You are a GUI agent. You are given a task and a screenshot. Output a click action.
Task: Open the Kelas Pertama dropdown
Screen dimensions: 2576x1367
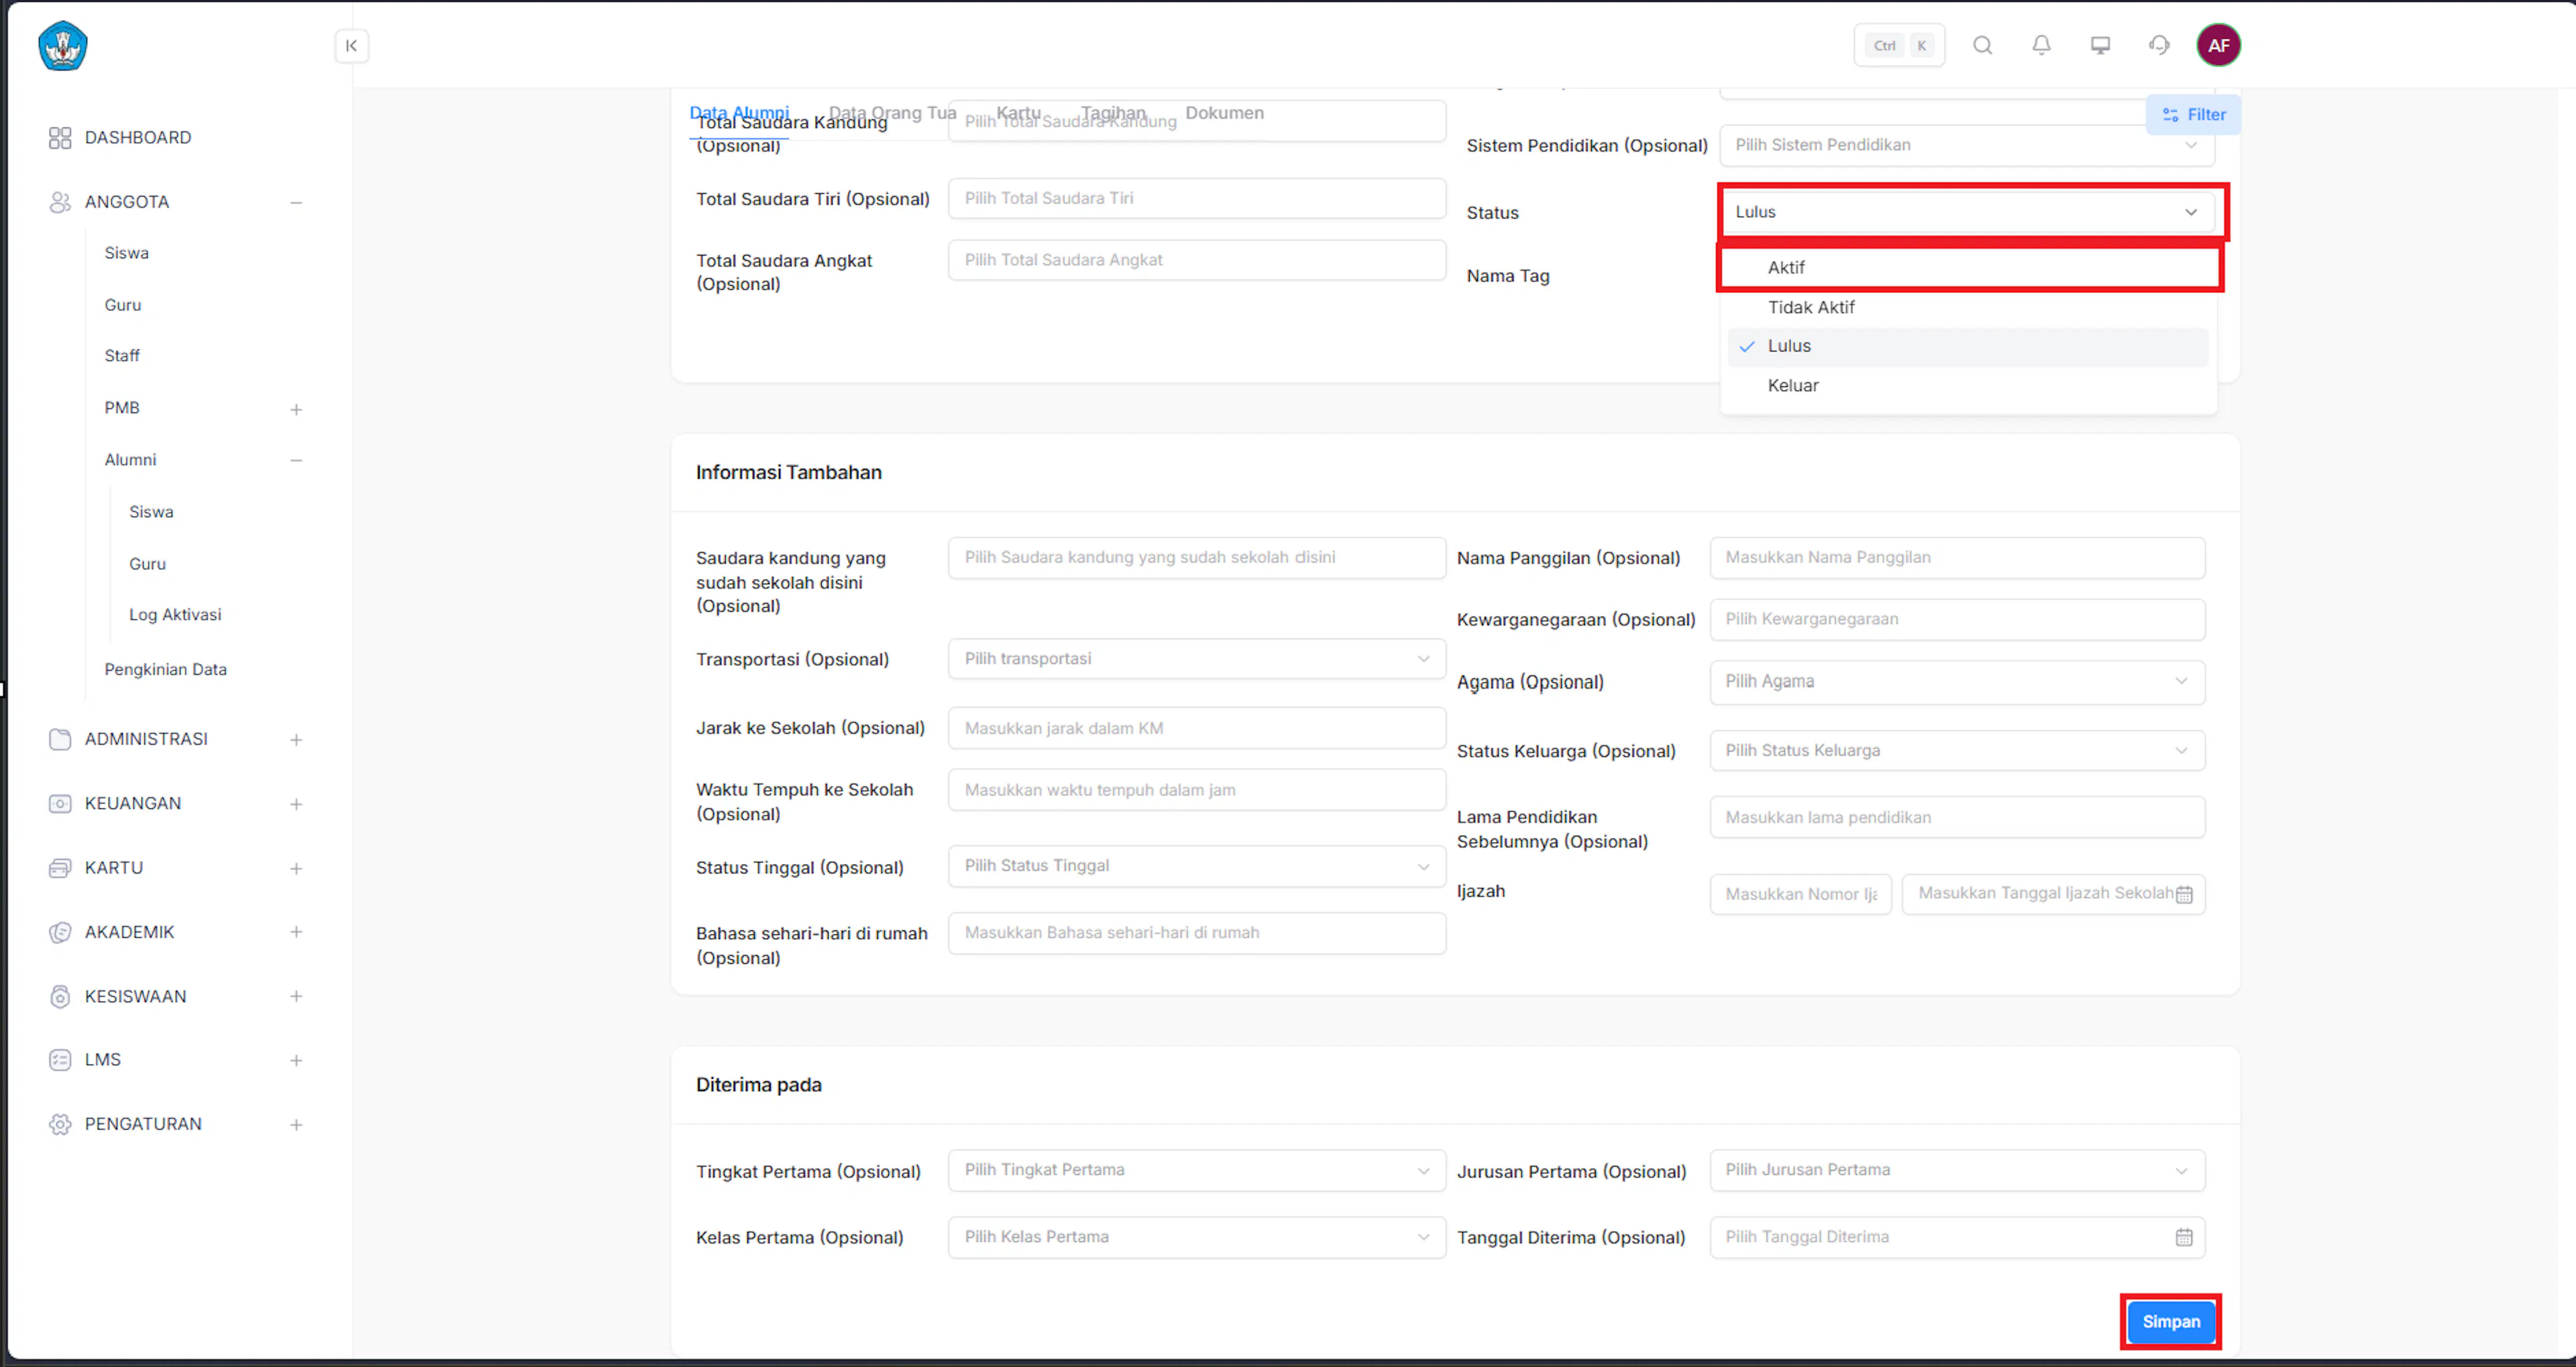(x=1196, y=1237)
